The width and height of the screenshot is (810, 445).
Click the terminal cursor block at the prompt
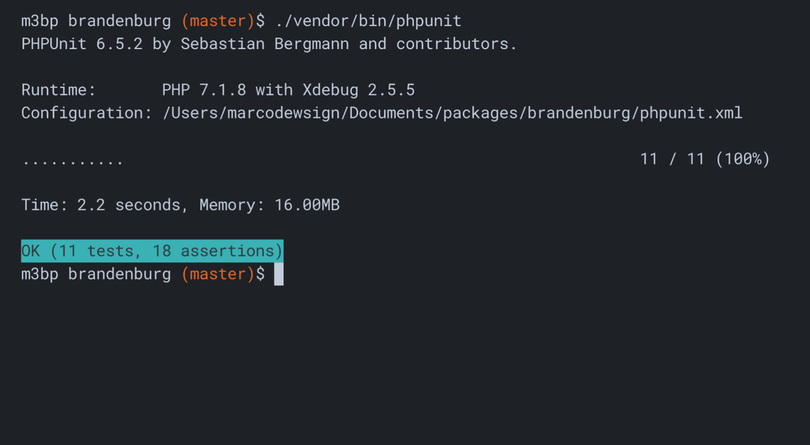pyautogui.click(x=279, y=275)
